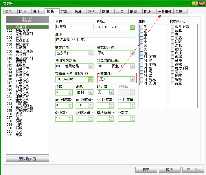Image resolution: width=206 pixels, height=175 pixels.
Task: Enable the 暗 attribute checkbox
Action: click(141, 53)
